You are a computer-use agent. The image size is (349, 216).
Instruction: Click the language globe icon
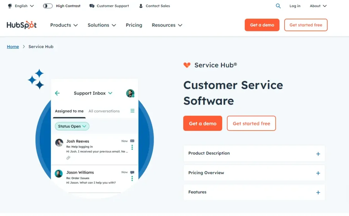pos(10,6)
